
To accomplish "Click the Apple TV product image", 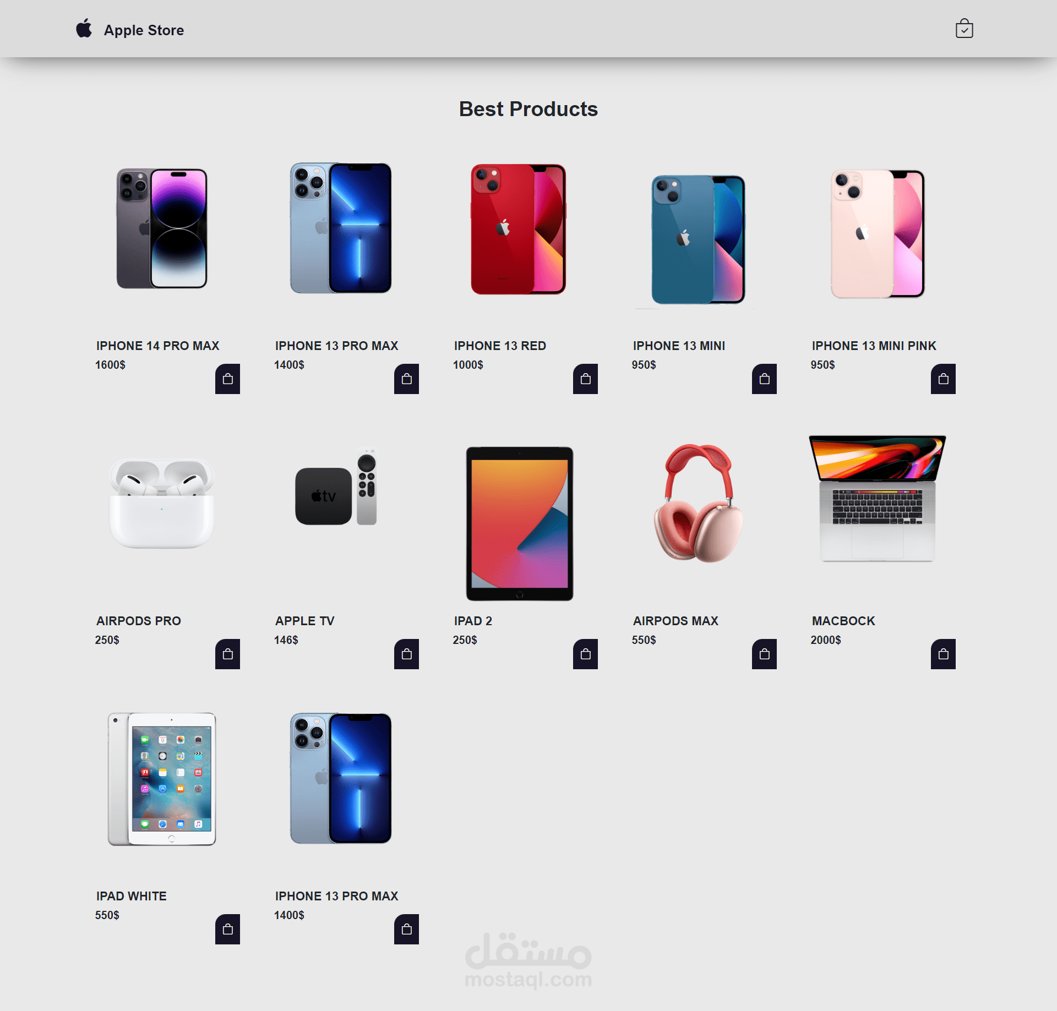I will click(336, 487).
